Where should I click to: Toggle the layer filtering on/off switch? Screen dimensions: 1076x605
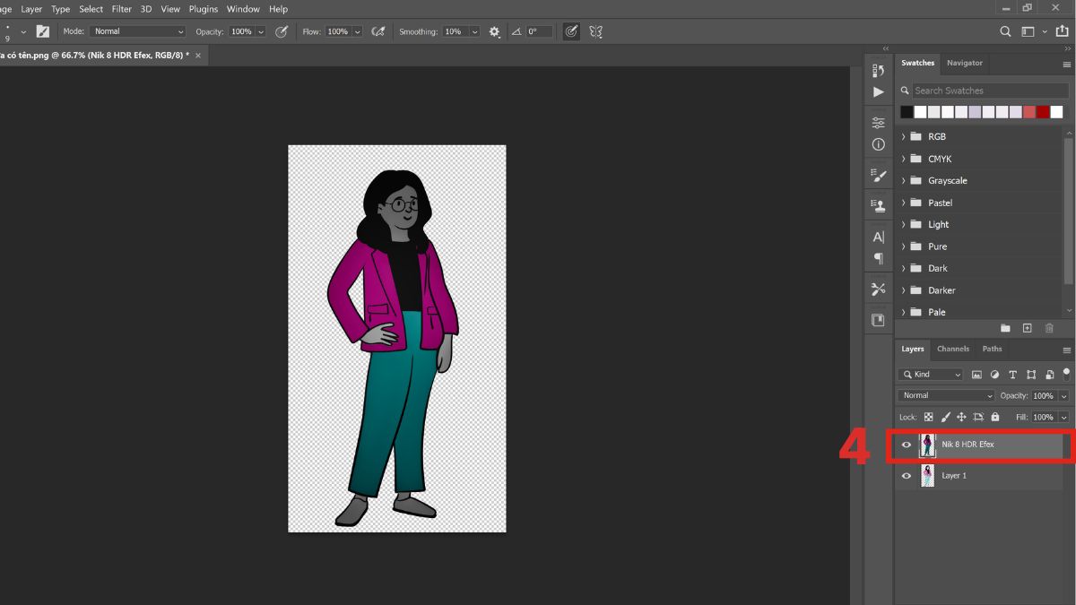(1066, 373)
